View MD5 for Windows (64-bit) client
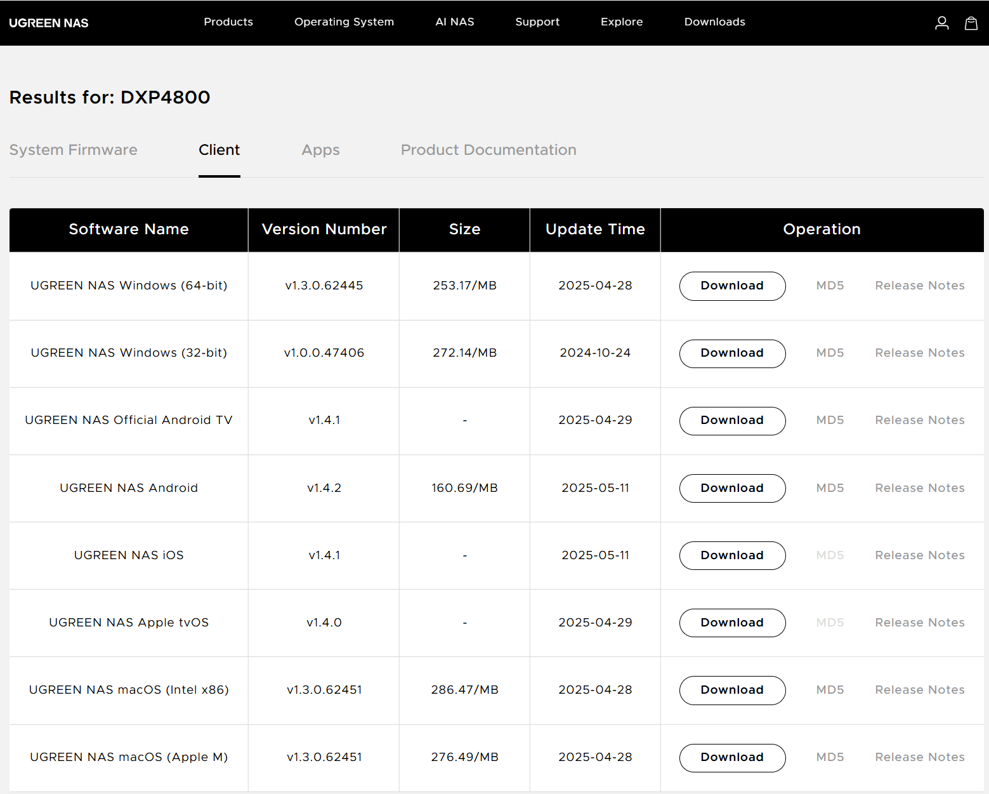Image resolution: width=989 pixels, height=794 pixels. pos(830,286)
